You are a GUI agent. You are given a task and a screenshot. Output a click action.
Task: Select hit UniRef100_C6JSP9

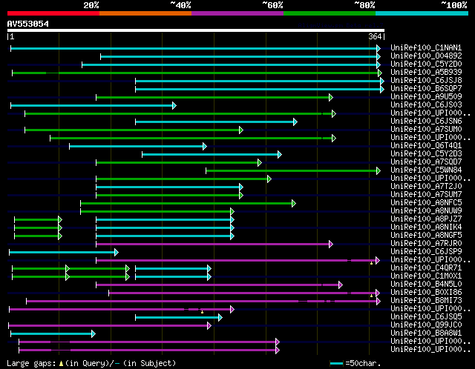[x=426, y=252]
